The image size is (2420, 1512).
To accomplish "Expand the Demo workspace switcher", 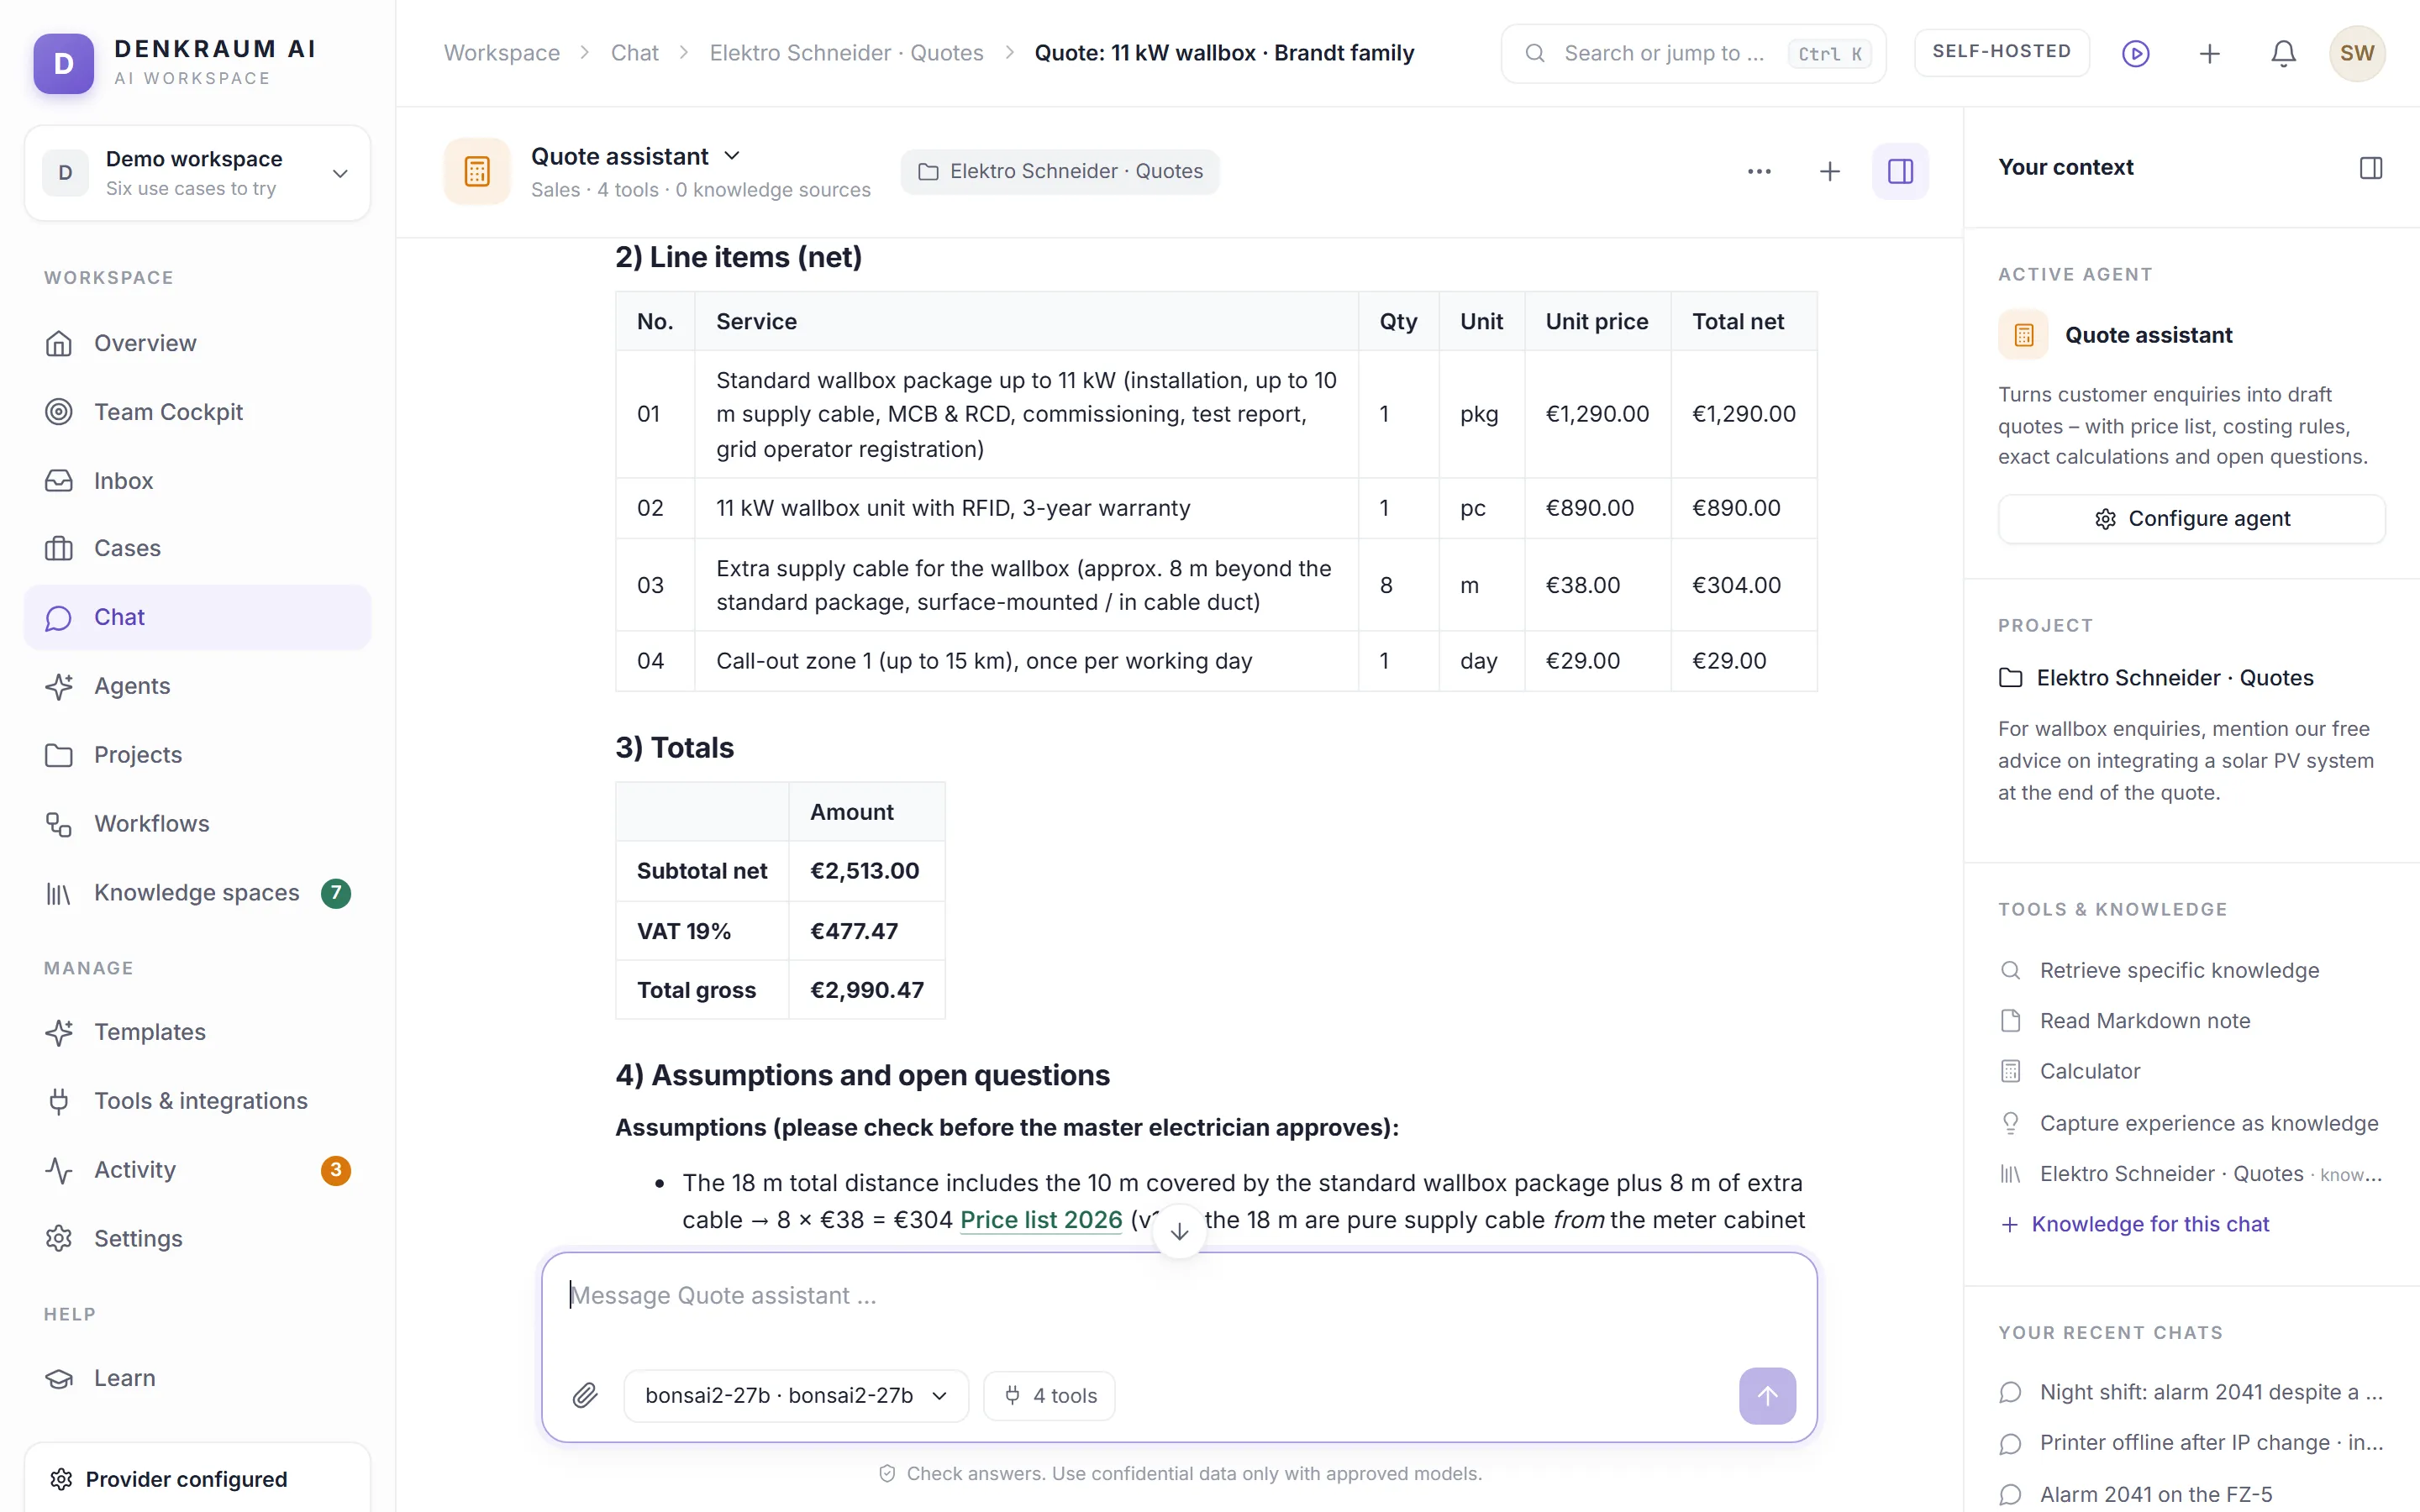I will coord(197,173).
